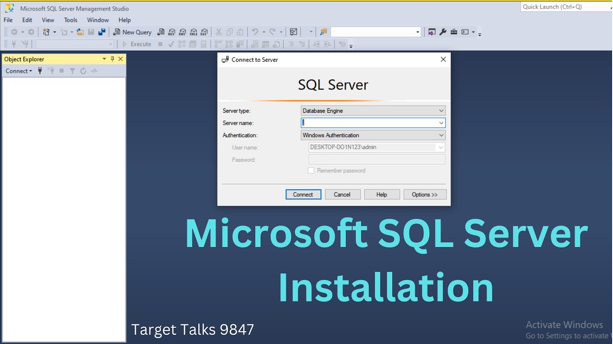613x344 pixels.
Task: Click the Open File folder icon
Action: coord(80,32)
